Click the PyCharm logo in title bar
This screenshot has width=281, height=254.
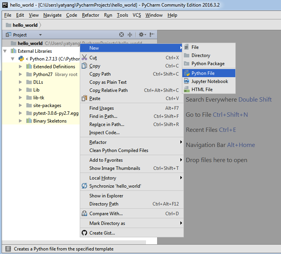coord(5,5)
